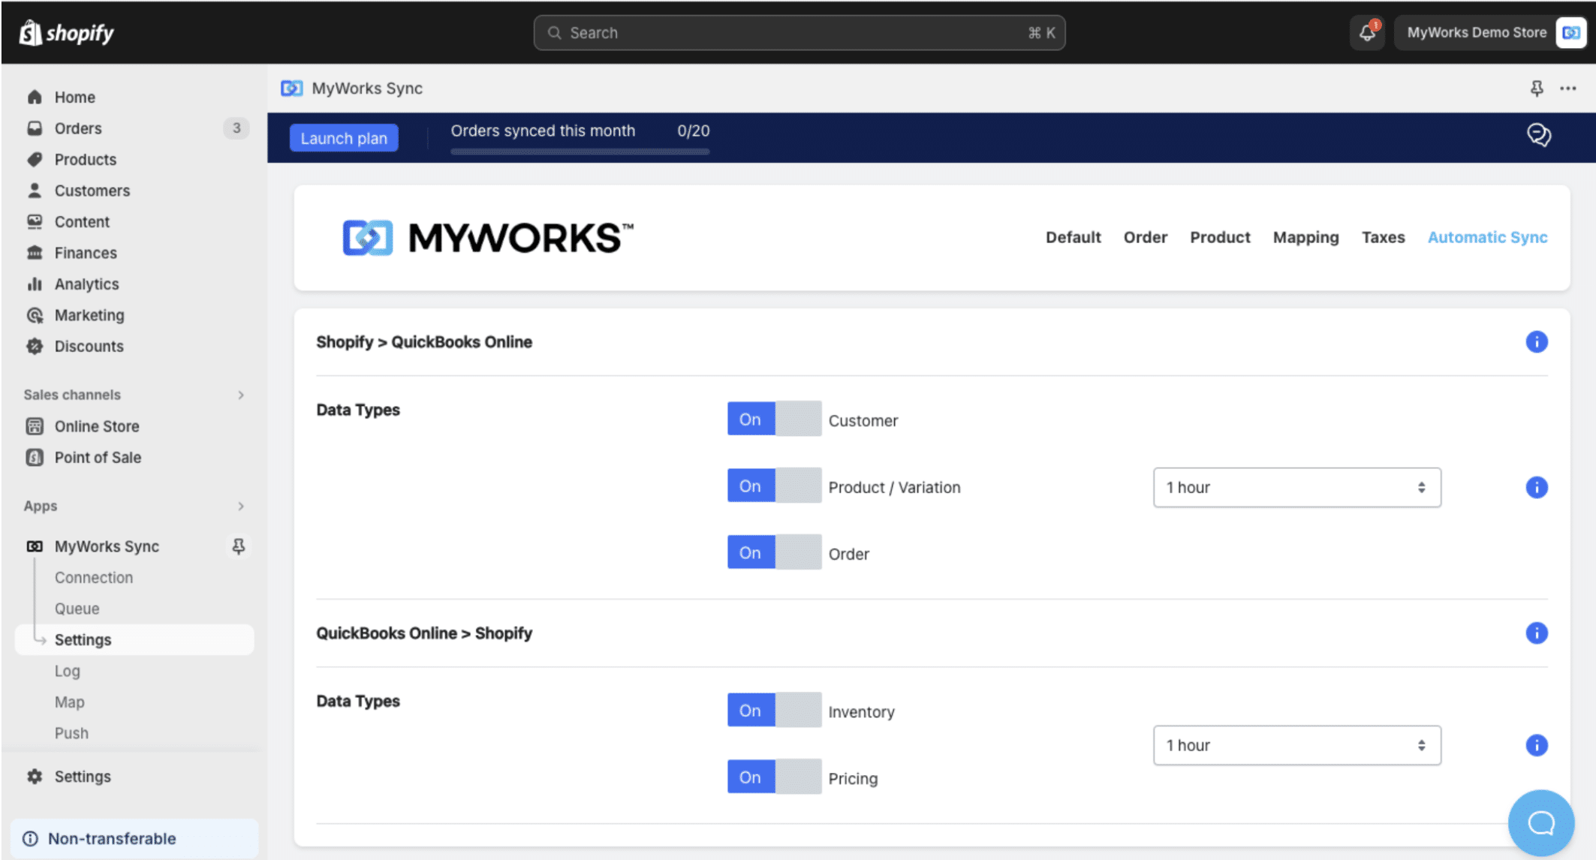Open the Push submenu link
This screenshot has height=860, width=1596.
coord(71,733)
